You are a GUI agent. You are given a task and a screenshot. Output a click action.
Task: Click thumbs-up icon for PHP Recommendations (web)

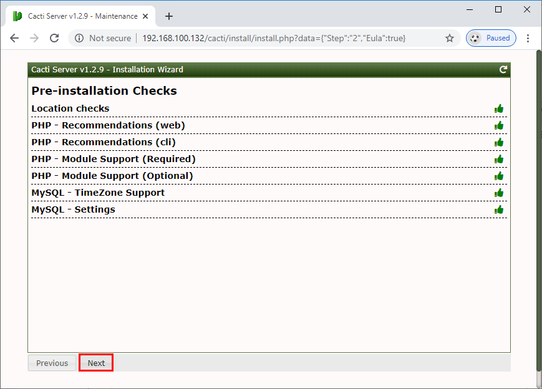(499, 126)
